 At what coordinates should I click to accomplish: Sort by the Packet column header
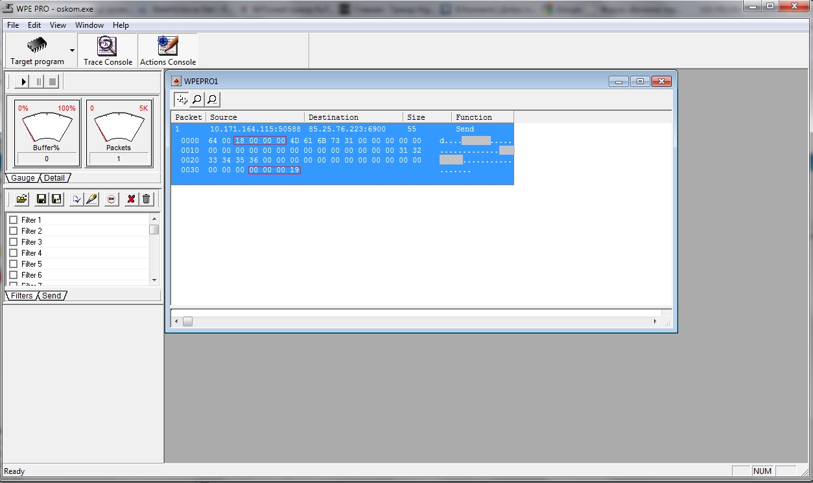189,117
